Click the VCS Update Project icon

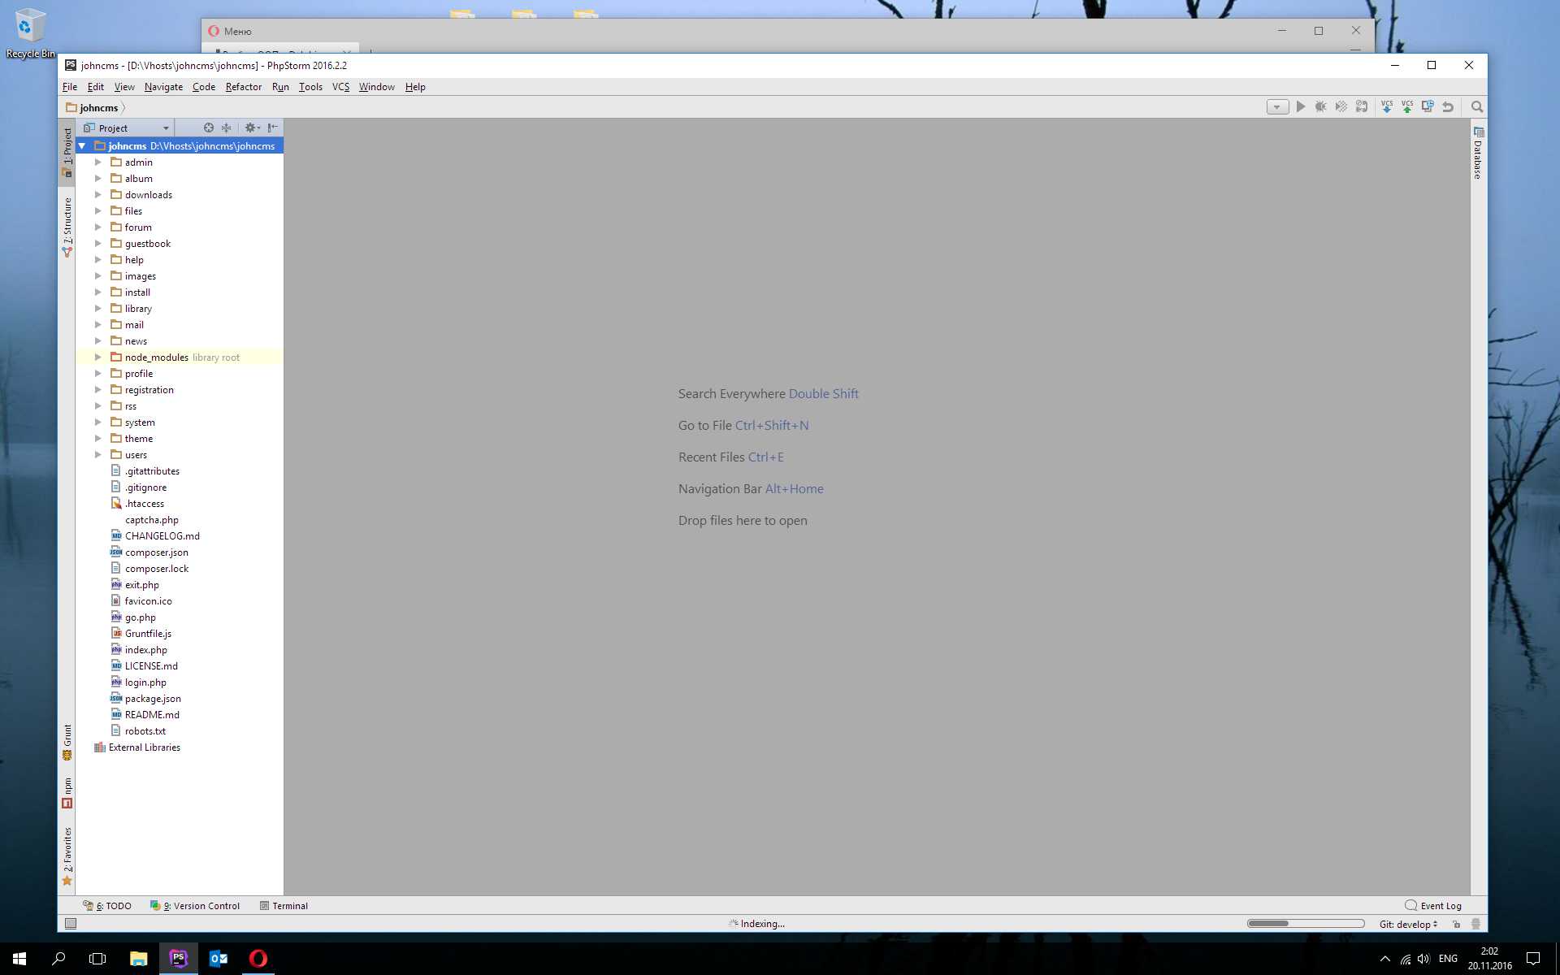(x=1386, y=106)
